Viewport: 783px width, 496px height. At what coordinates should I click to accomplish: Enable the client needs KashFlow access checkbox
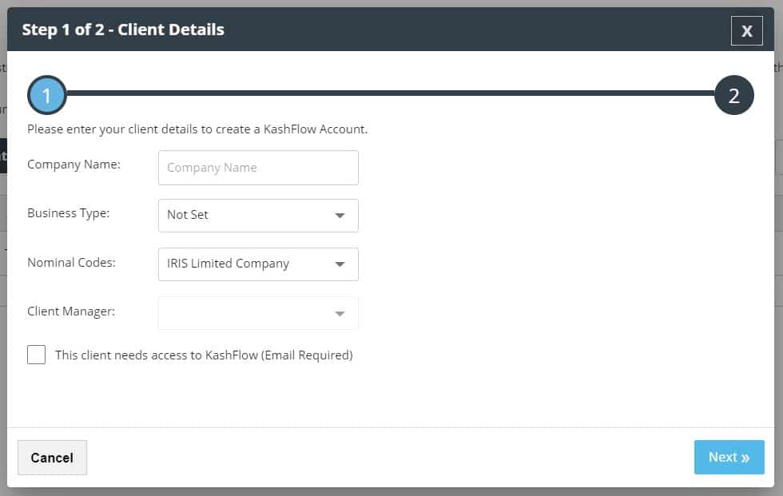pyautogui.click(x=36, y=355)
